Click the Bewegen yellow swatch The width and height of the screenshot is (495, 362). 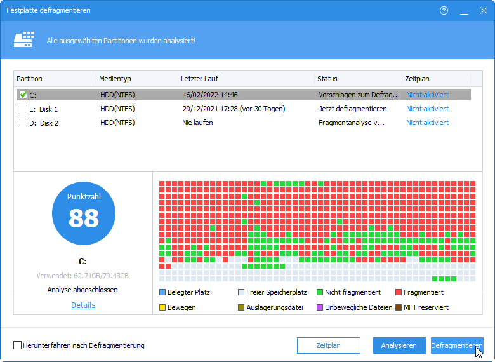tap(162, 307)
